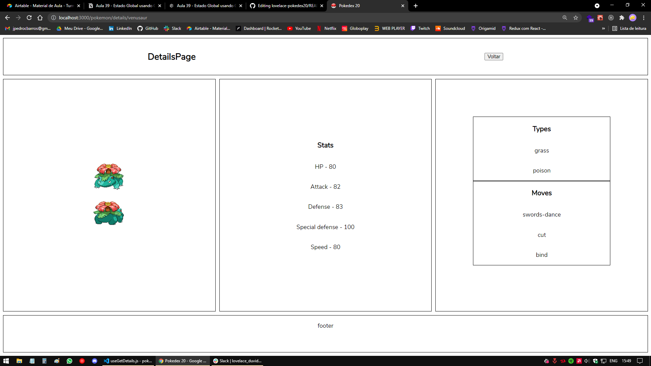651x366 pixels.
Task: Click the reload page icon
Action: pyautogui.click(x=29, y=18)
